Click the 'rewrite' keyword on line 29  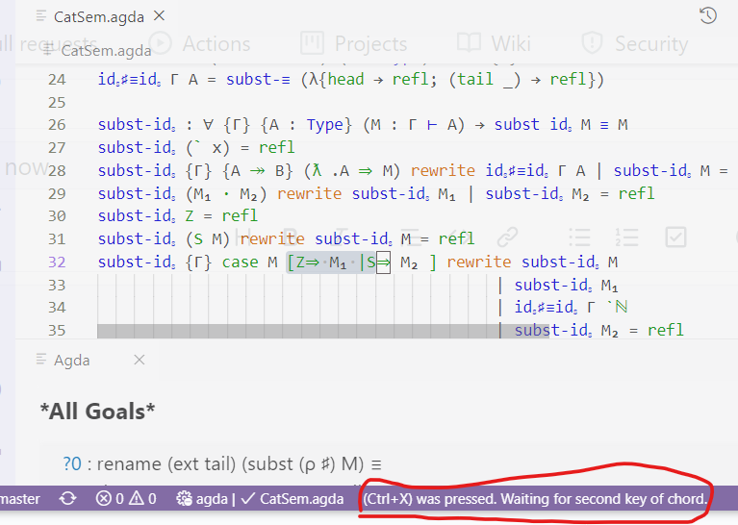point(309,193)
